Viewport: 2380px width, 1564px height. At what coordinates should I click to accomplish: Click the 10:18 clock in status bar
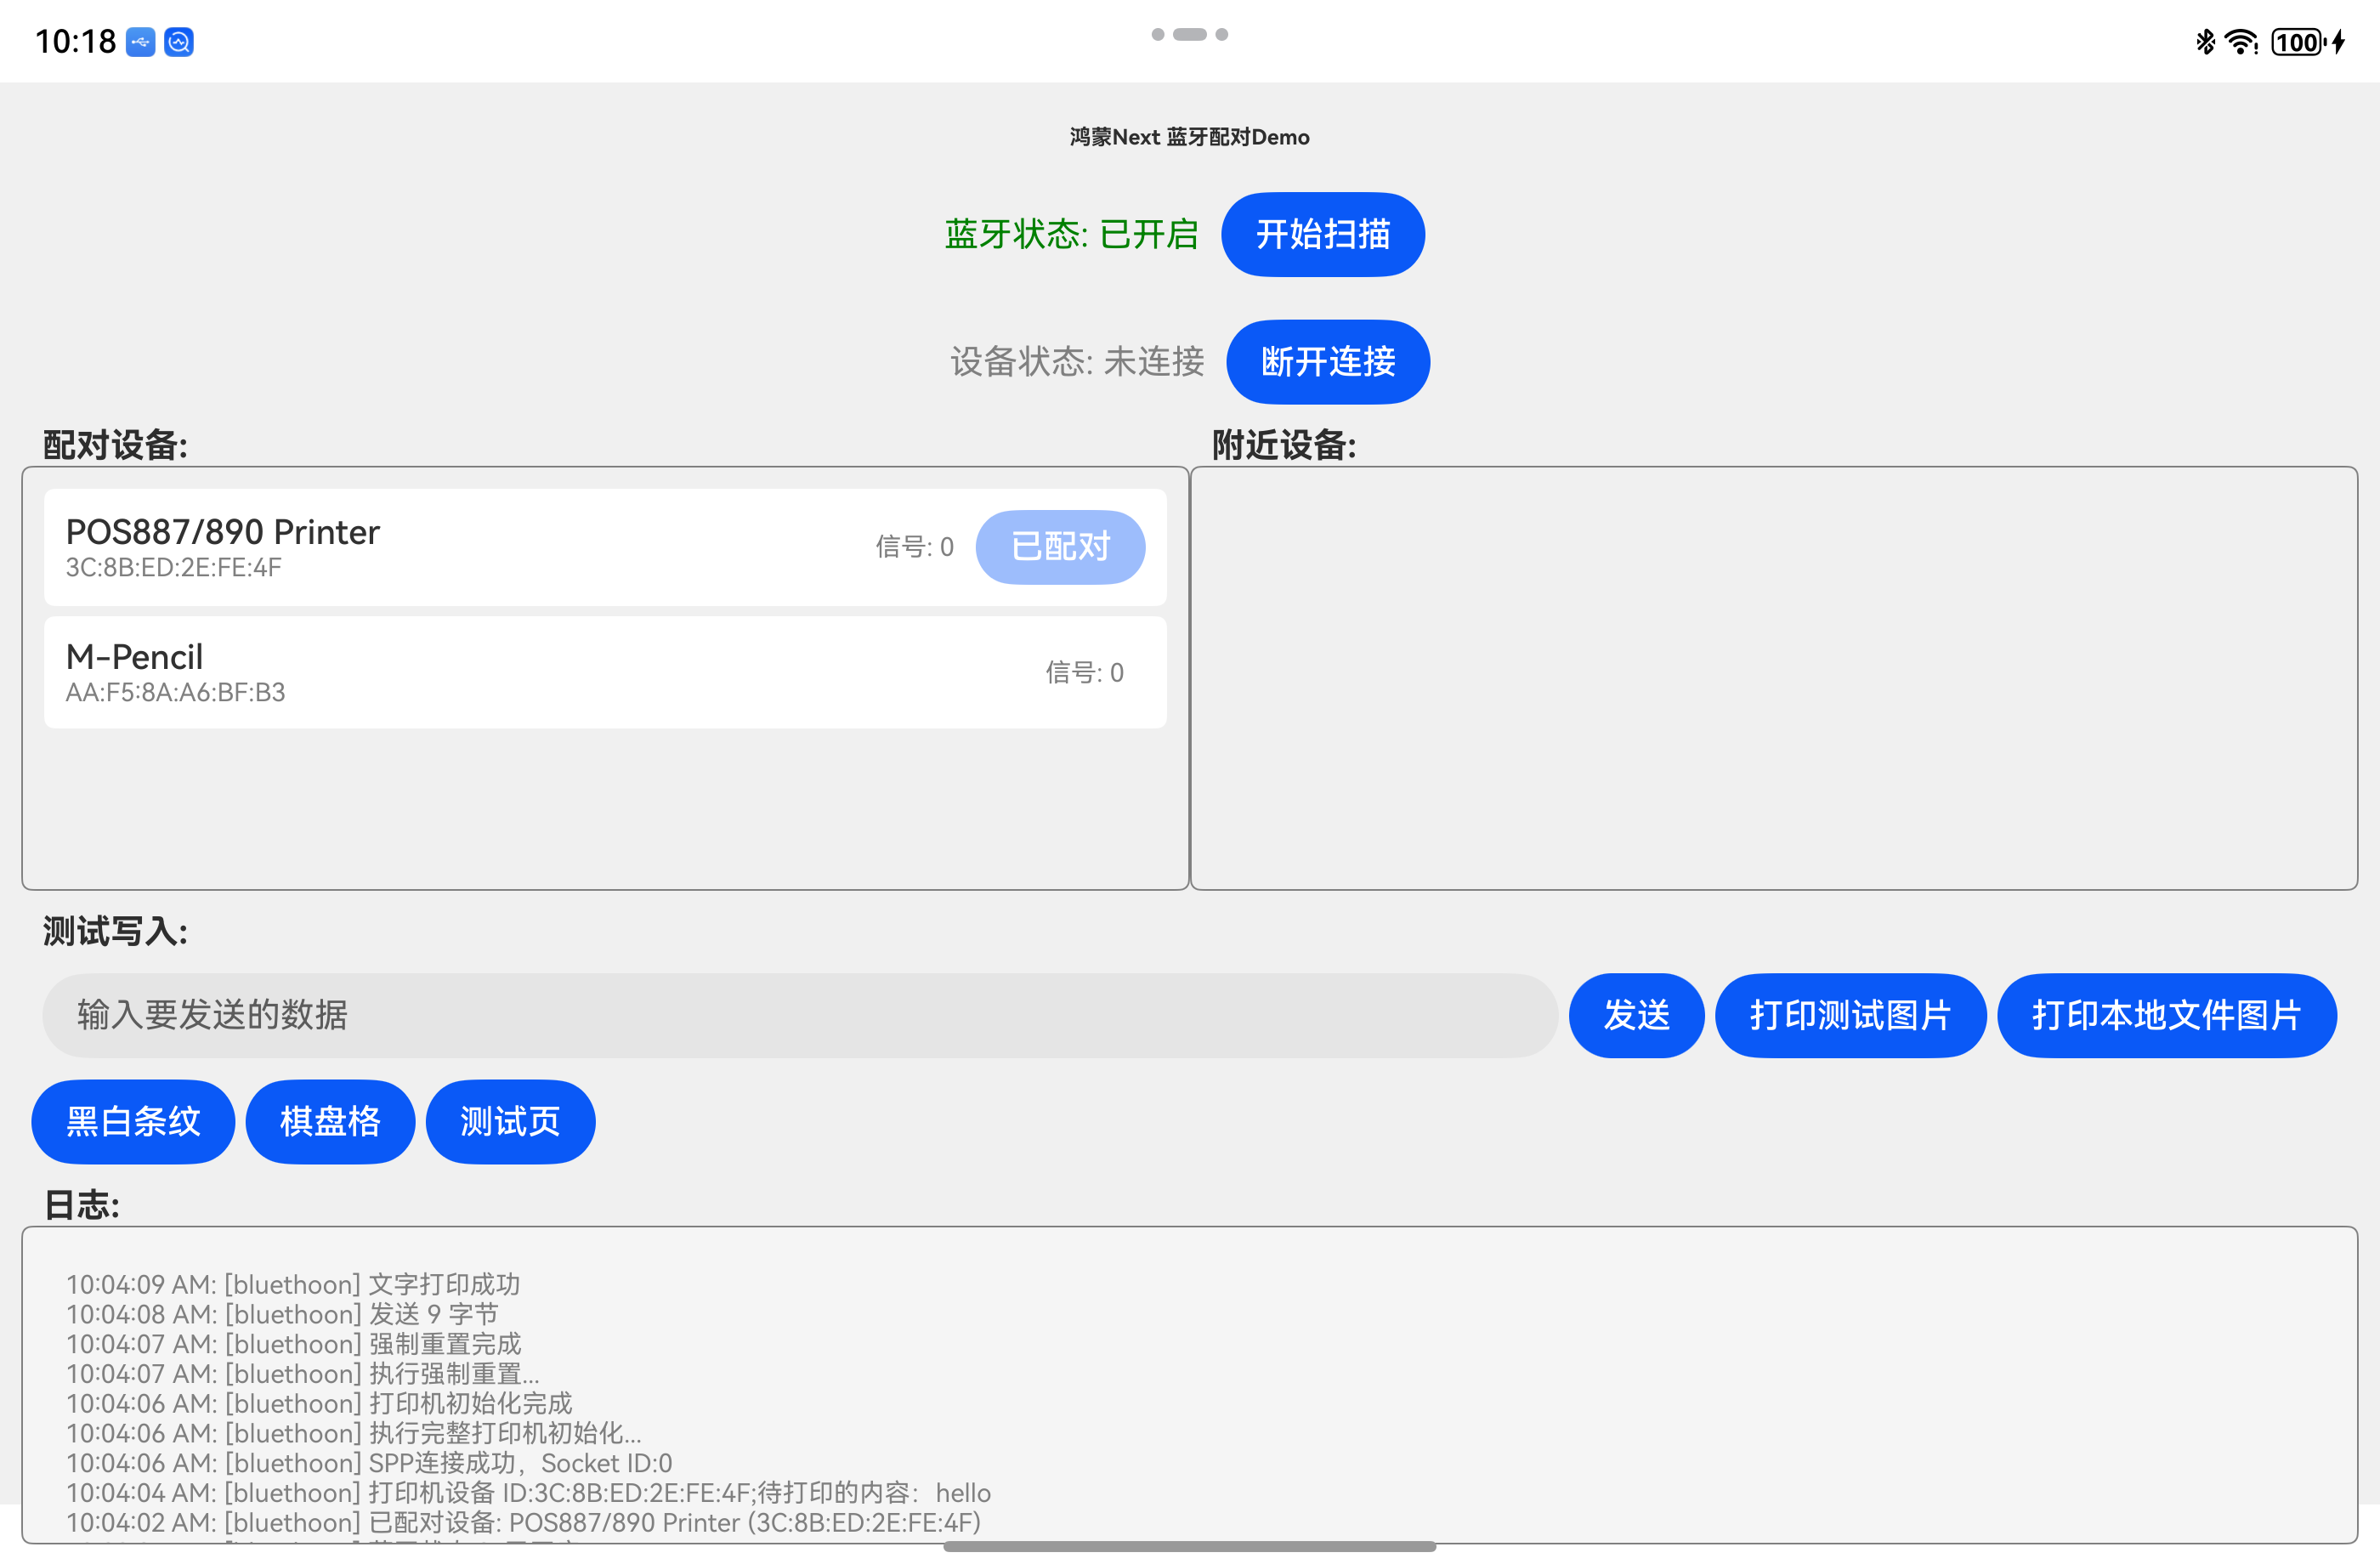(75, 42)
